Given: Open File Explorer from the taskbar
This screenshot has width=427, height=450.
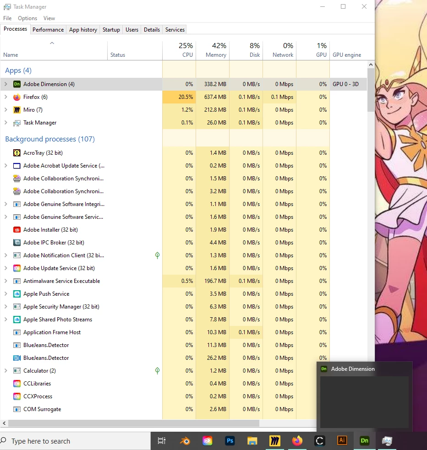Looking at the screenshot, I should tap(252, 440).
